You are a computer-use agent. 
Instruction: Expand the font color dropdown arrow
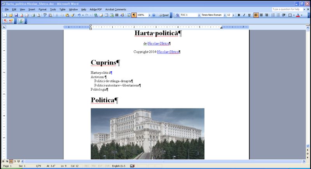[302, 15]
